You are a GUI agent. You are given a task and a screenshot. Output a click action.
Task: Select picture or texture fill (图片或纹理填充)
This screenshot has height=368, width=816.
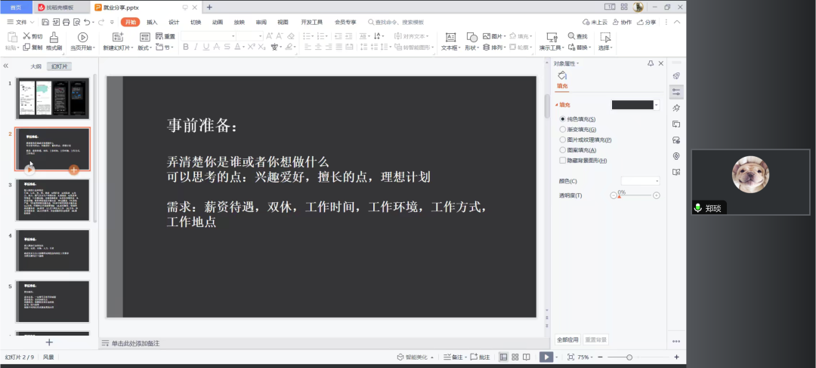(x=562, y=140)
